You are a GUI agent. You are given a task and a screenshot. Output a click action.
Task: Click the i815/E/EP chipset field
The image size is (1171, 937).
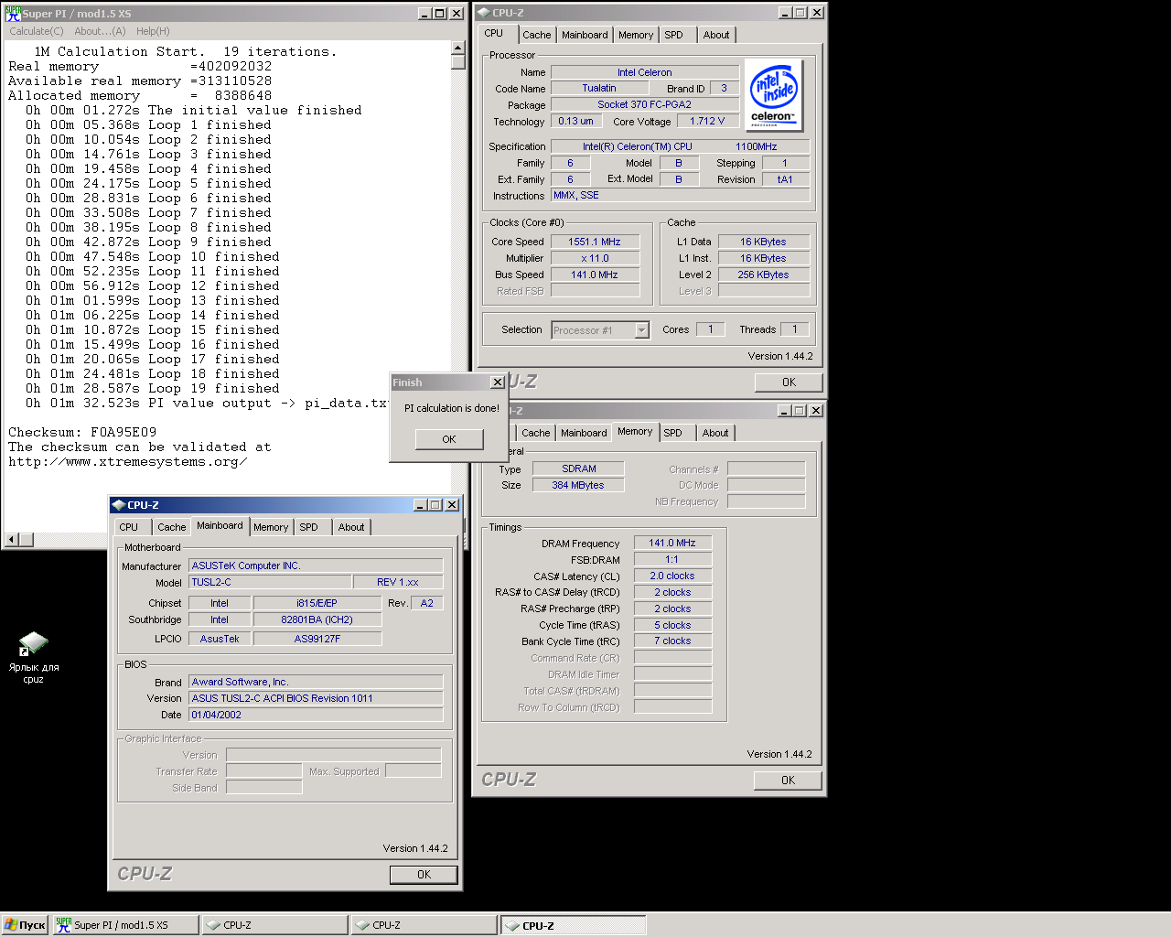tap(317, 603)
